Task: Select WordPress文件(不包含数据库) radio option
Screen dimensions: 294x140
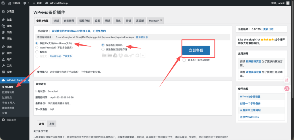Action: (37, 48)
